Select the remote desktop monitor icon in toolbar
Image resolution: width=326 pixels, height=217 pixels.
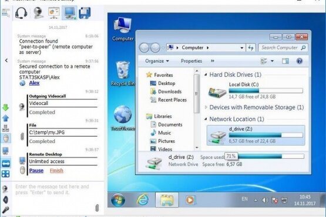pyautogui.click(x=70, y=13)
